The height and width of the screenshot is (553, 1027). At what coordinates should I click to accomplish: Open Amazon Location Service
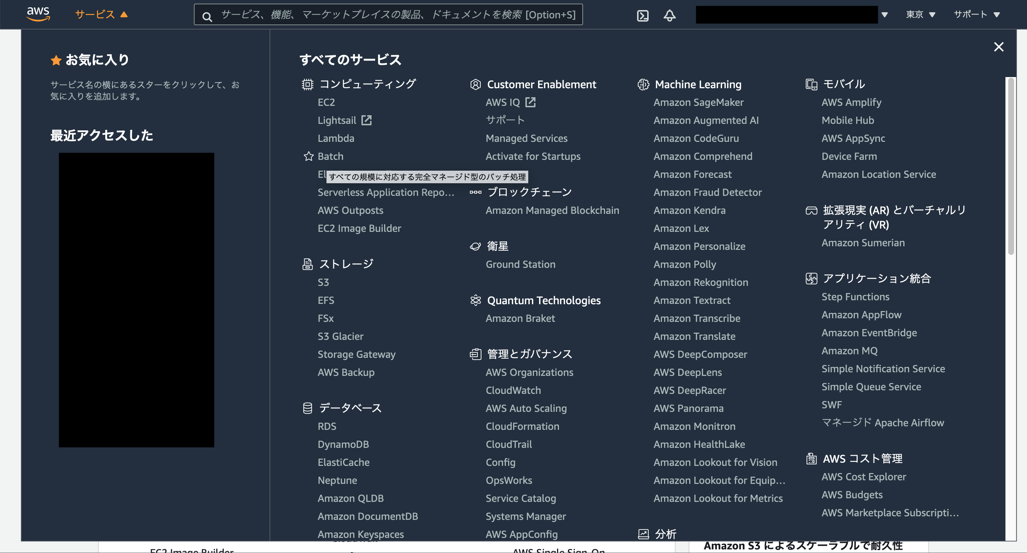click(x=879, y=174)
